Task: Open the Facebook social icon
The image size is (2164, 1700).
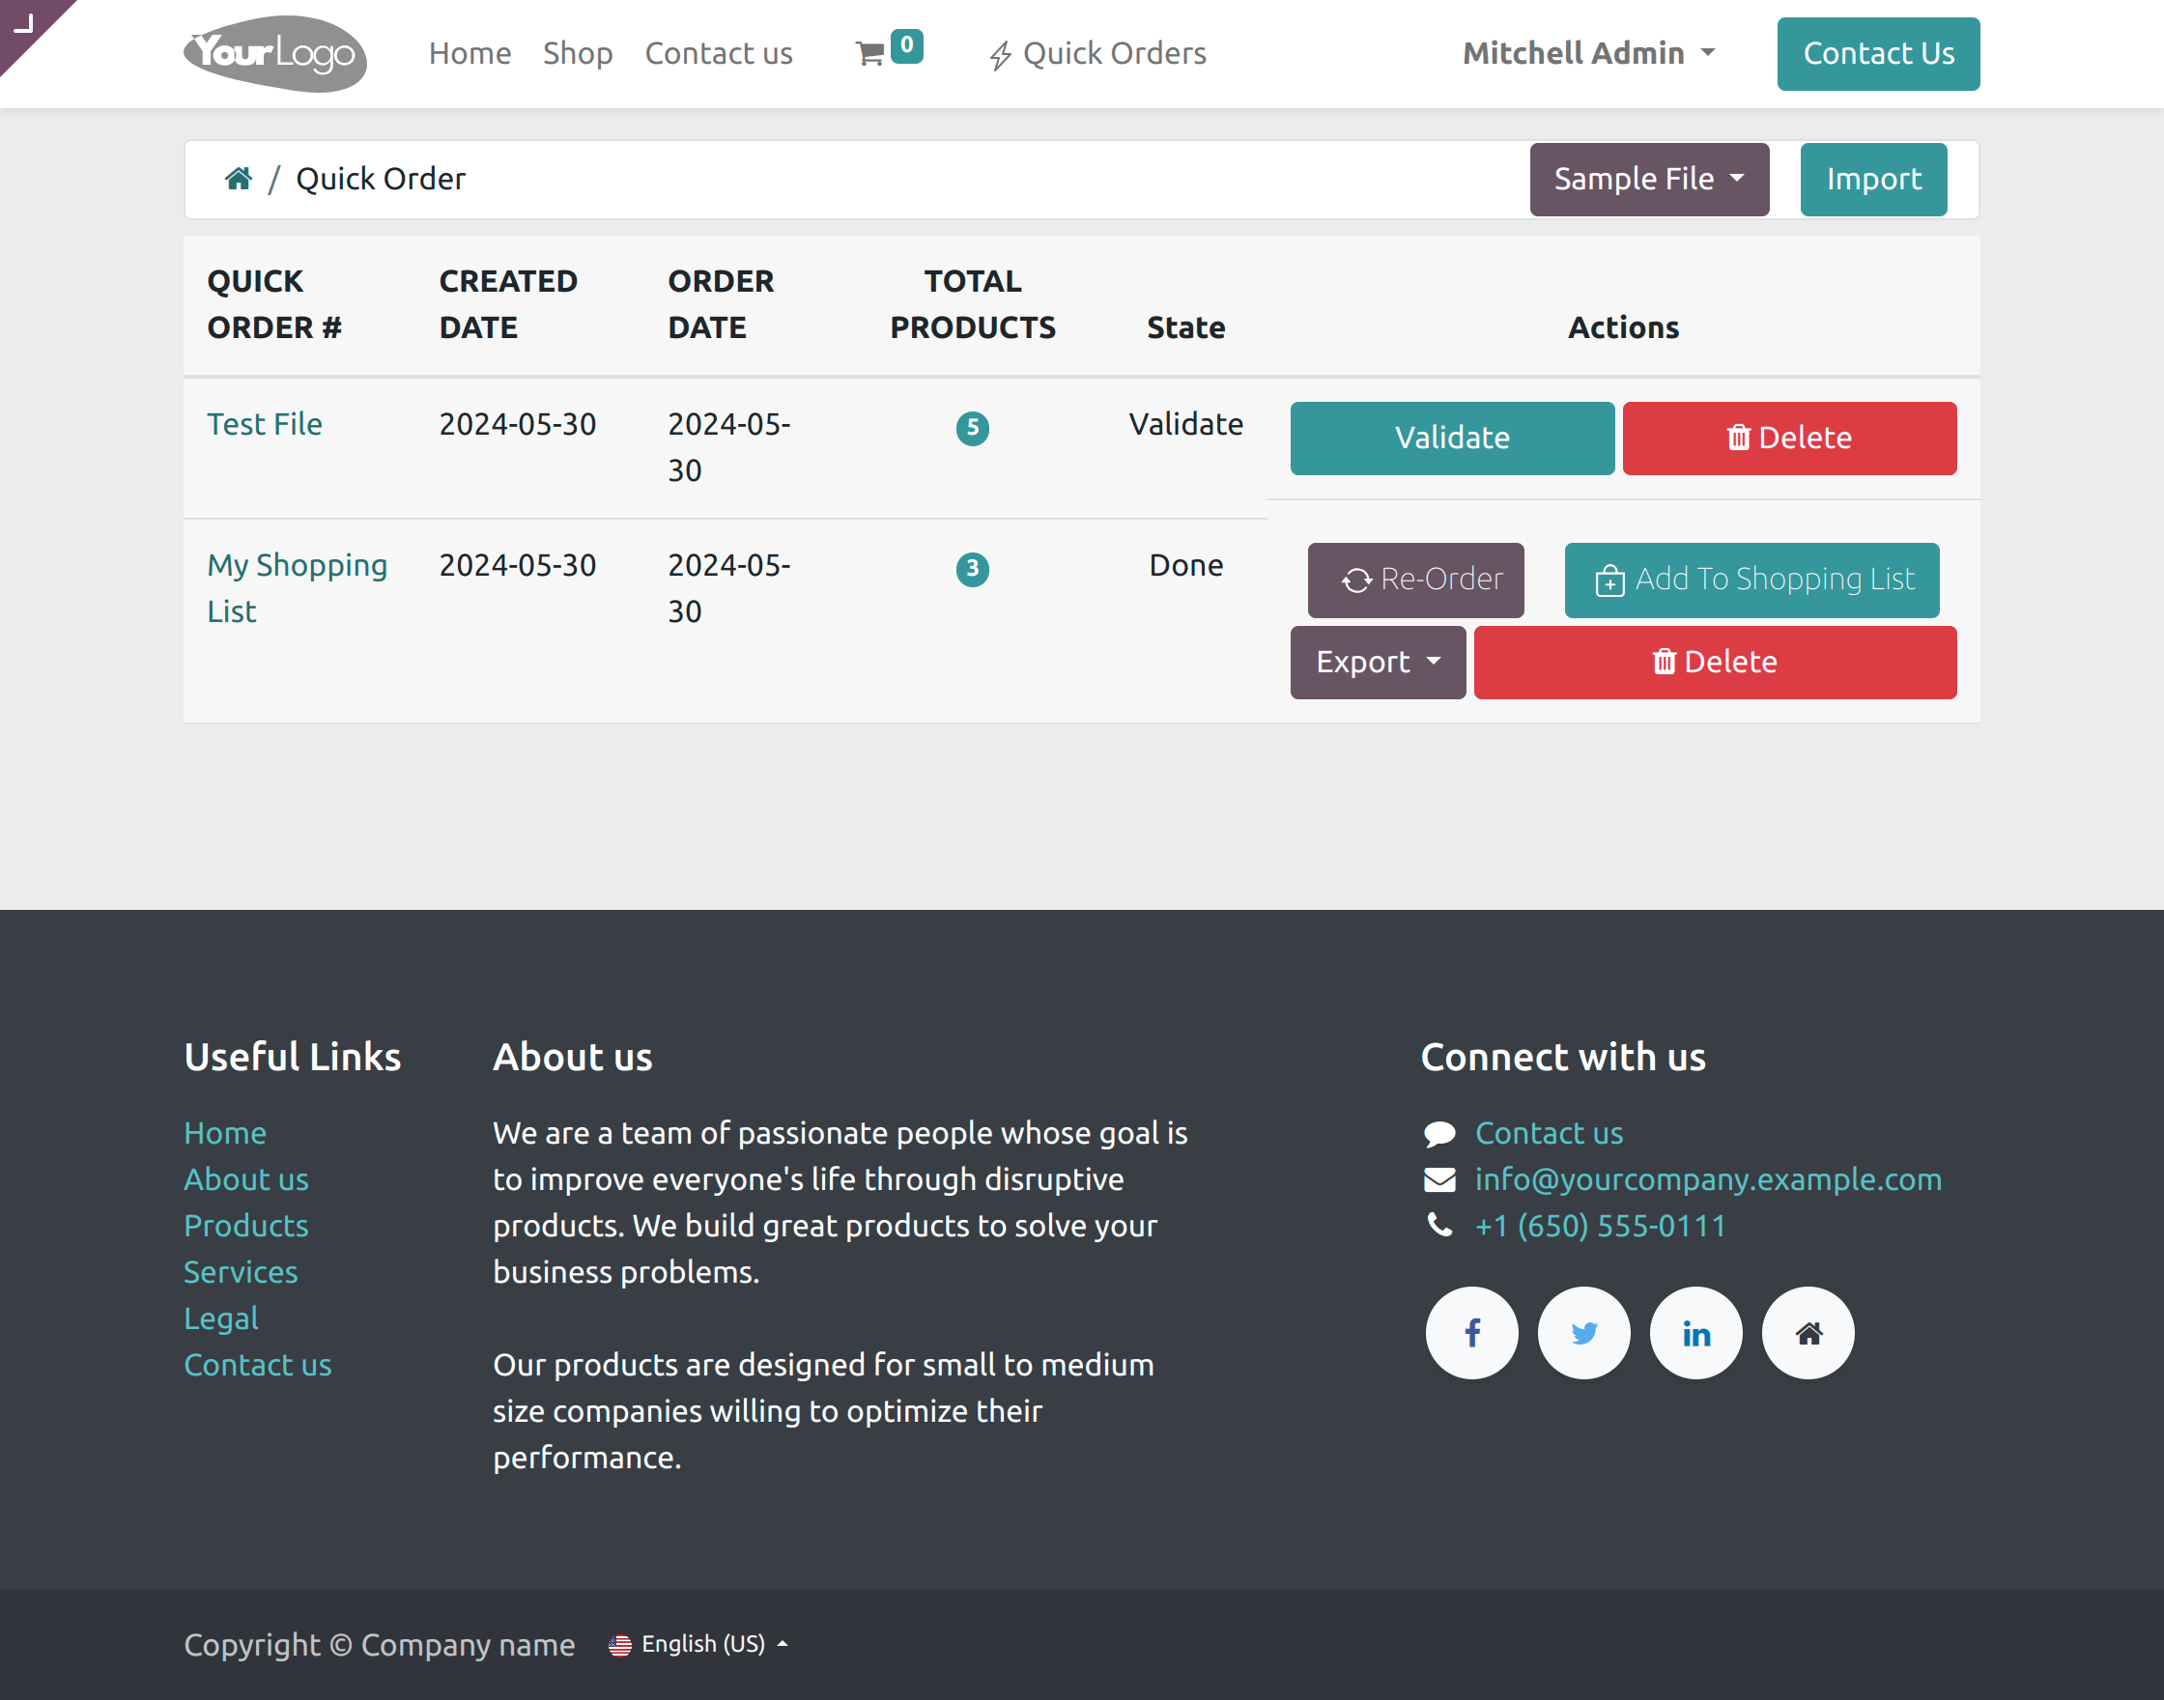Action: tap(1471, 1333)
